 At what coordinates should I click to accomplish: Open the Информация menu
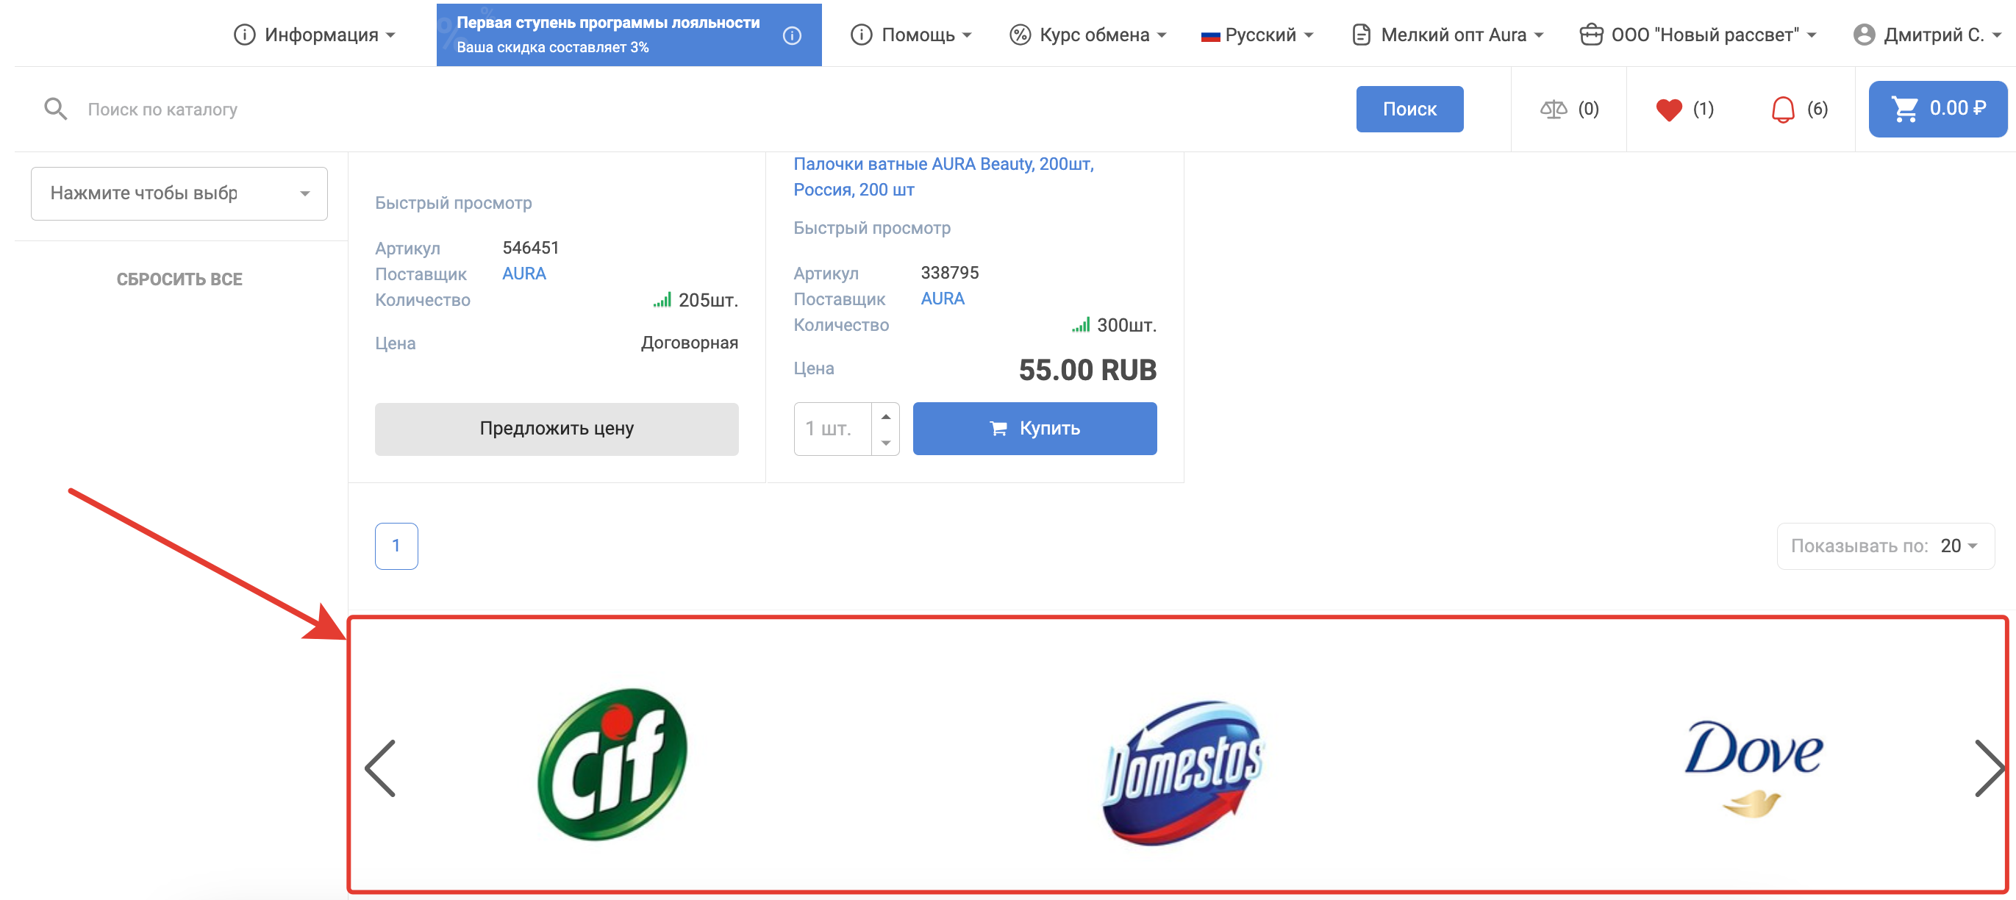(x=315, y=35)
